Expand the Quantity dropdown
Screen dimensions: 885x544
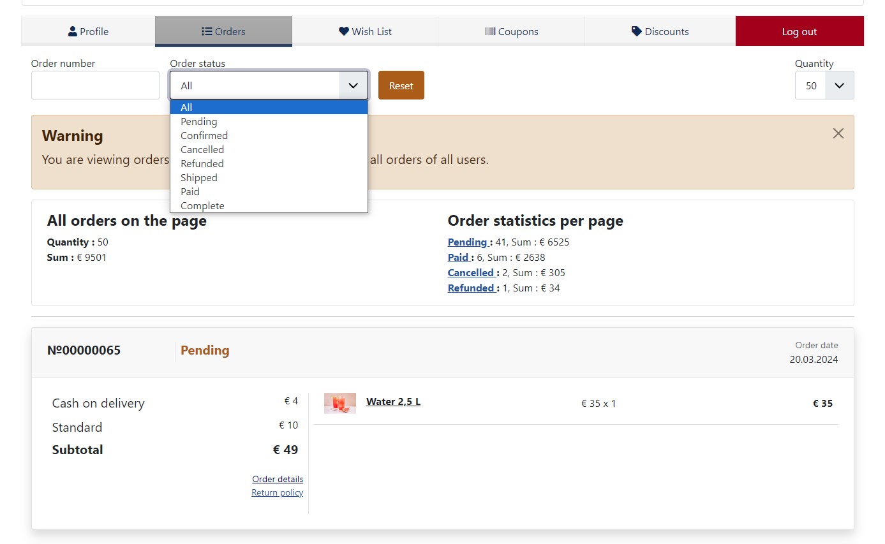(x=839, y=85)
